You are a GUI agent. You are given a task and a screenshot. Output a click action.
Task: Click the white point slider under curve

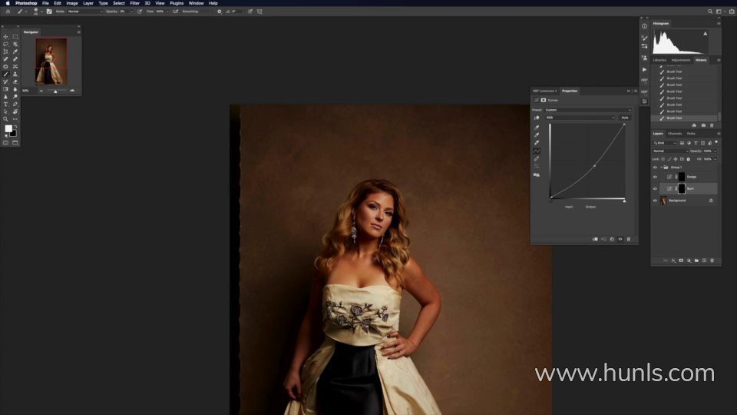[624, 201]
